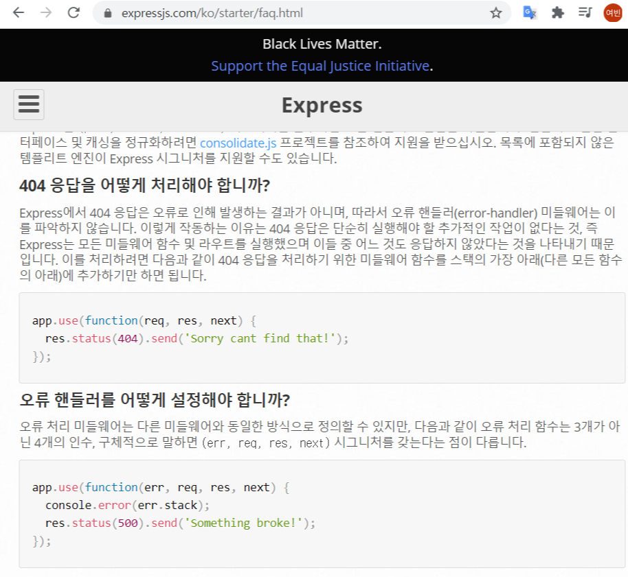
Task: Click the Black Lives Matter banner text
Action: pos(322,44)
